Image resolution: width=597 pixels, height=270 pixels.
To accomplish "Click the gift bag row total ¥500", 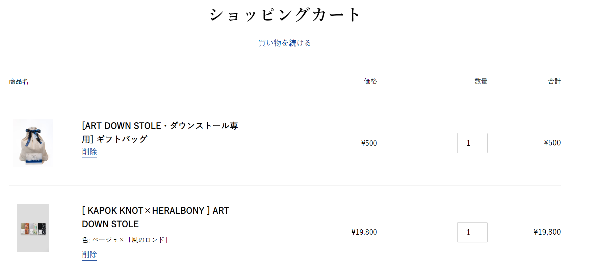I will 552,143.
